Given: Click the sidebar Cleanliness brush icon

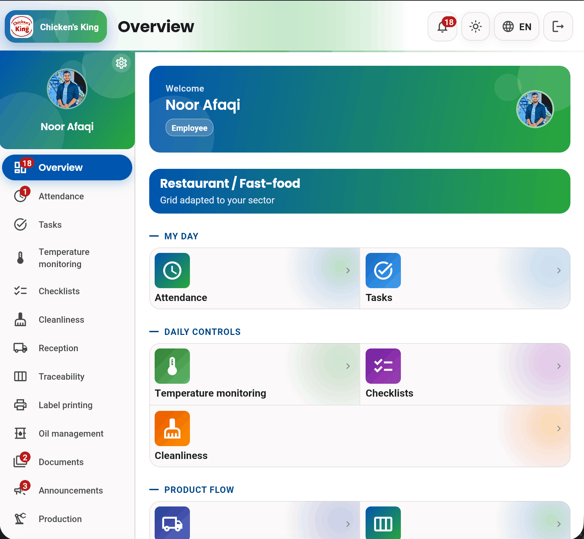Looking at the screenshot, I should 20,320.
